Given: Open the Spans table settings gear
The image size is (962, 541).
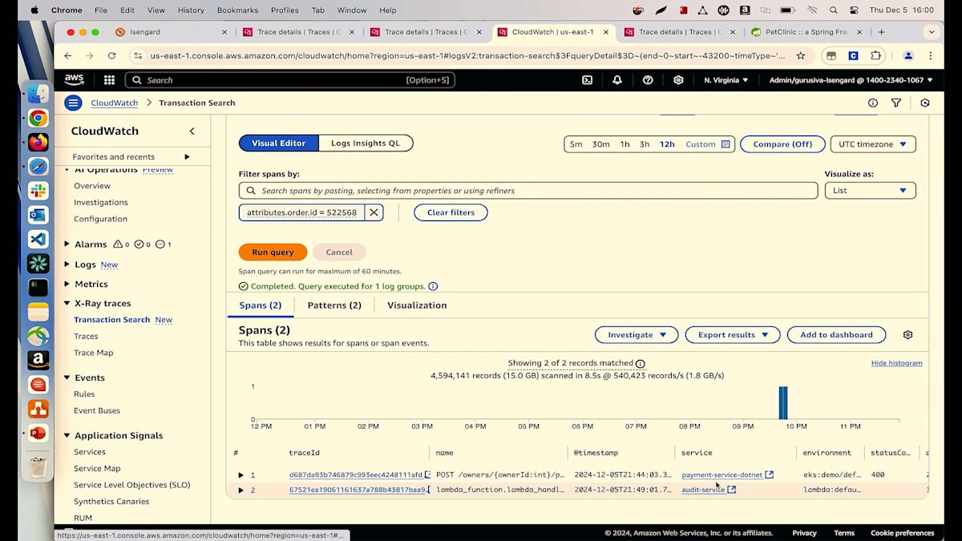Looking at the screenshot, I should coord(907,335).
